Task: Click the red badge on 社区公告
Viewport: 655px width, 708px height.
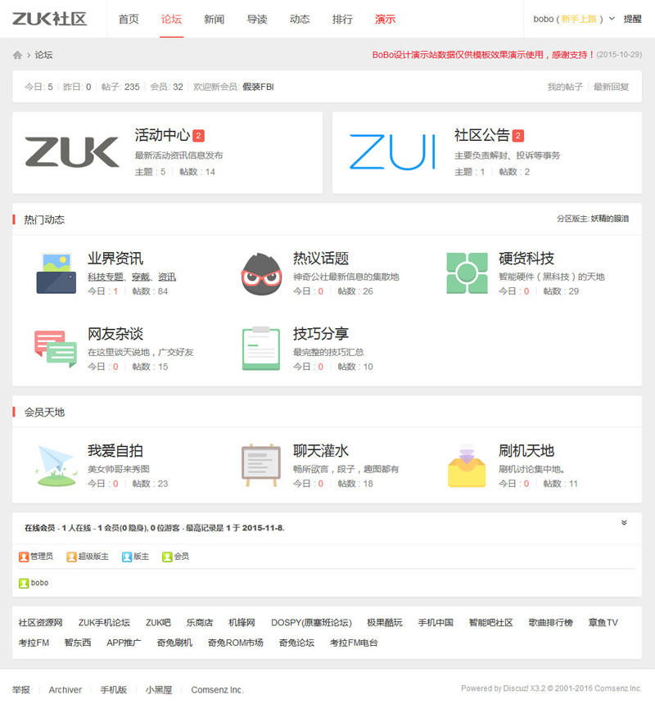Action: click(518, 135)
